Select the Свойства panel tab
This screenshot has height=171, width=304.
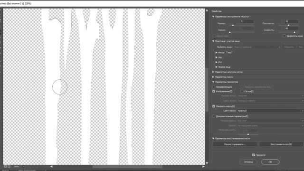pyautogui.click(x=217, y=11)
